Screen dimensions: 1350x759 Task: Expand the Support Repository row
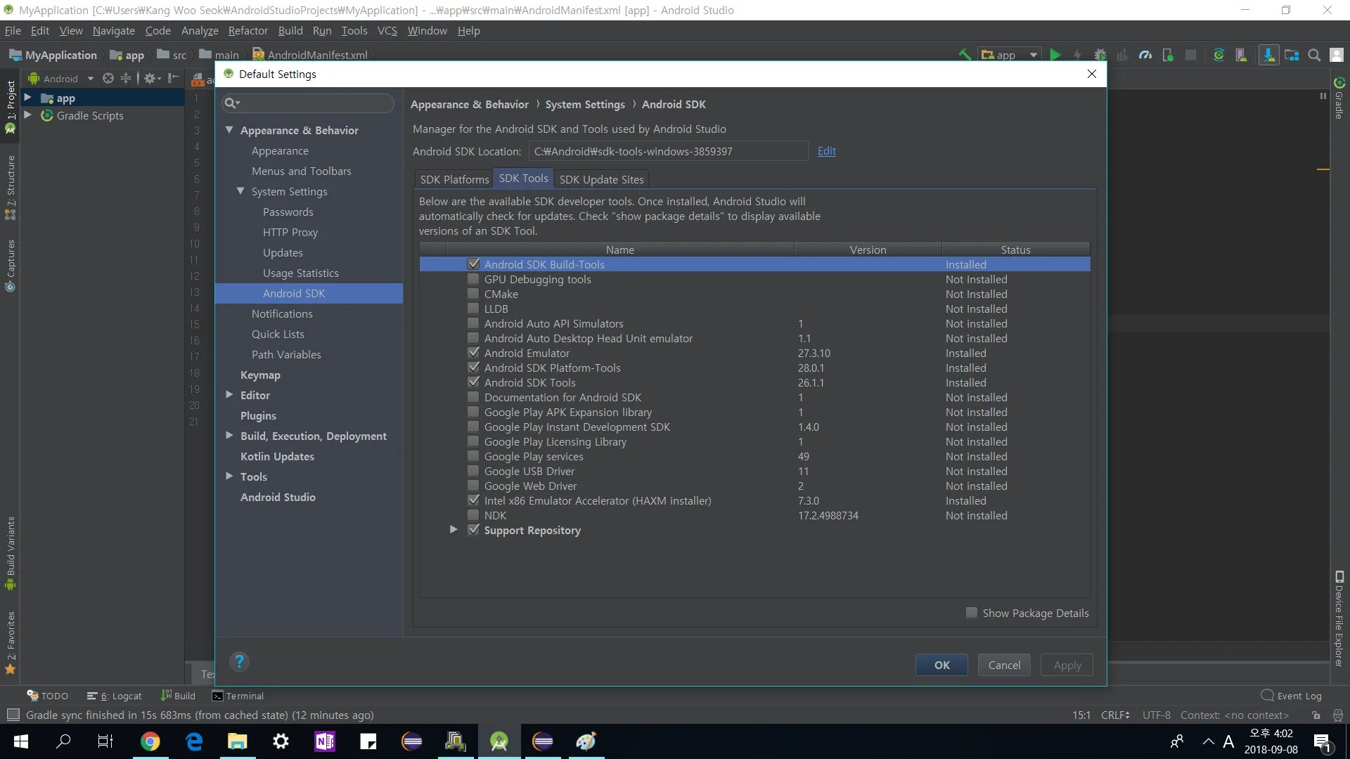[454, 530]
